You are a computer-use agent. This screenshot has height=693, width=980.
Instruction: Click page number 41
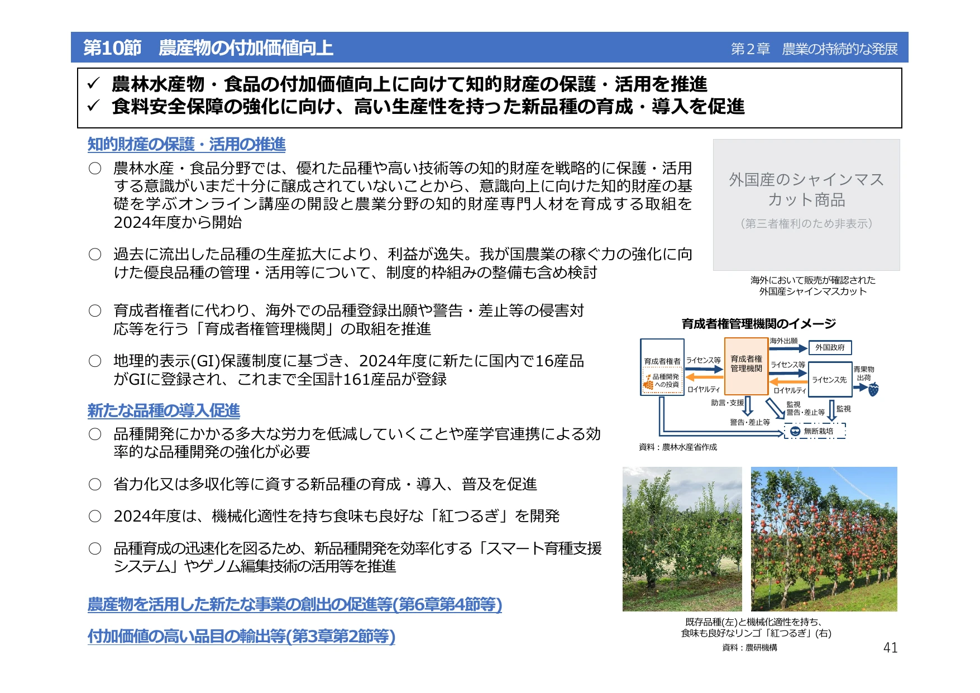point(891,648)
